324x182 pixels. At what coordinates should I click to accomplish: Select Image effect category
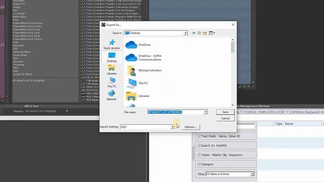(x=17, y=7)
